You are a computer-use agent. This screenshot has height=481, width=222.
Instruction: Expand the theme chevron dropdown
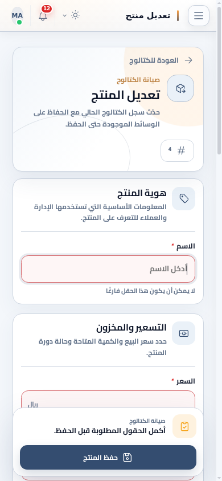pyautogui.click(x=65, y=15)
